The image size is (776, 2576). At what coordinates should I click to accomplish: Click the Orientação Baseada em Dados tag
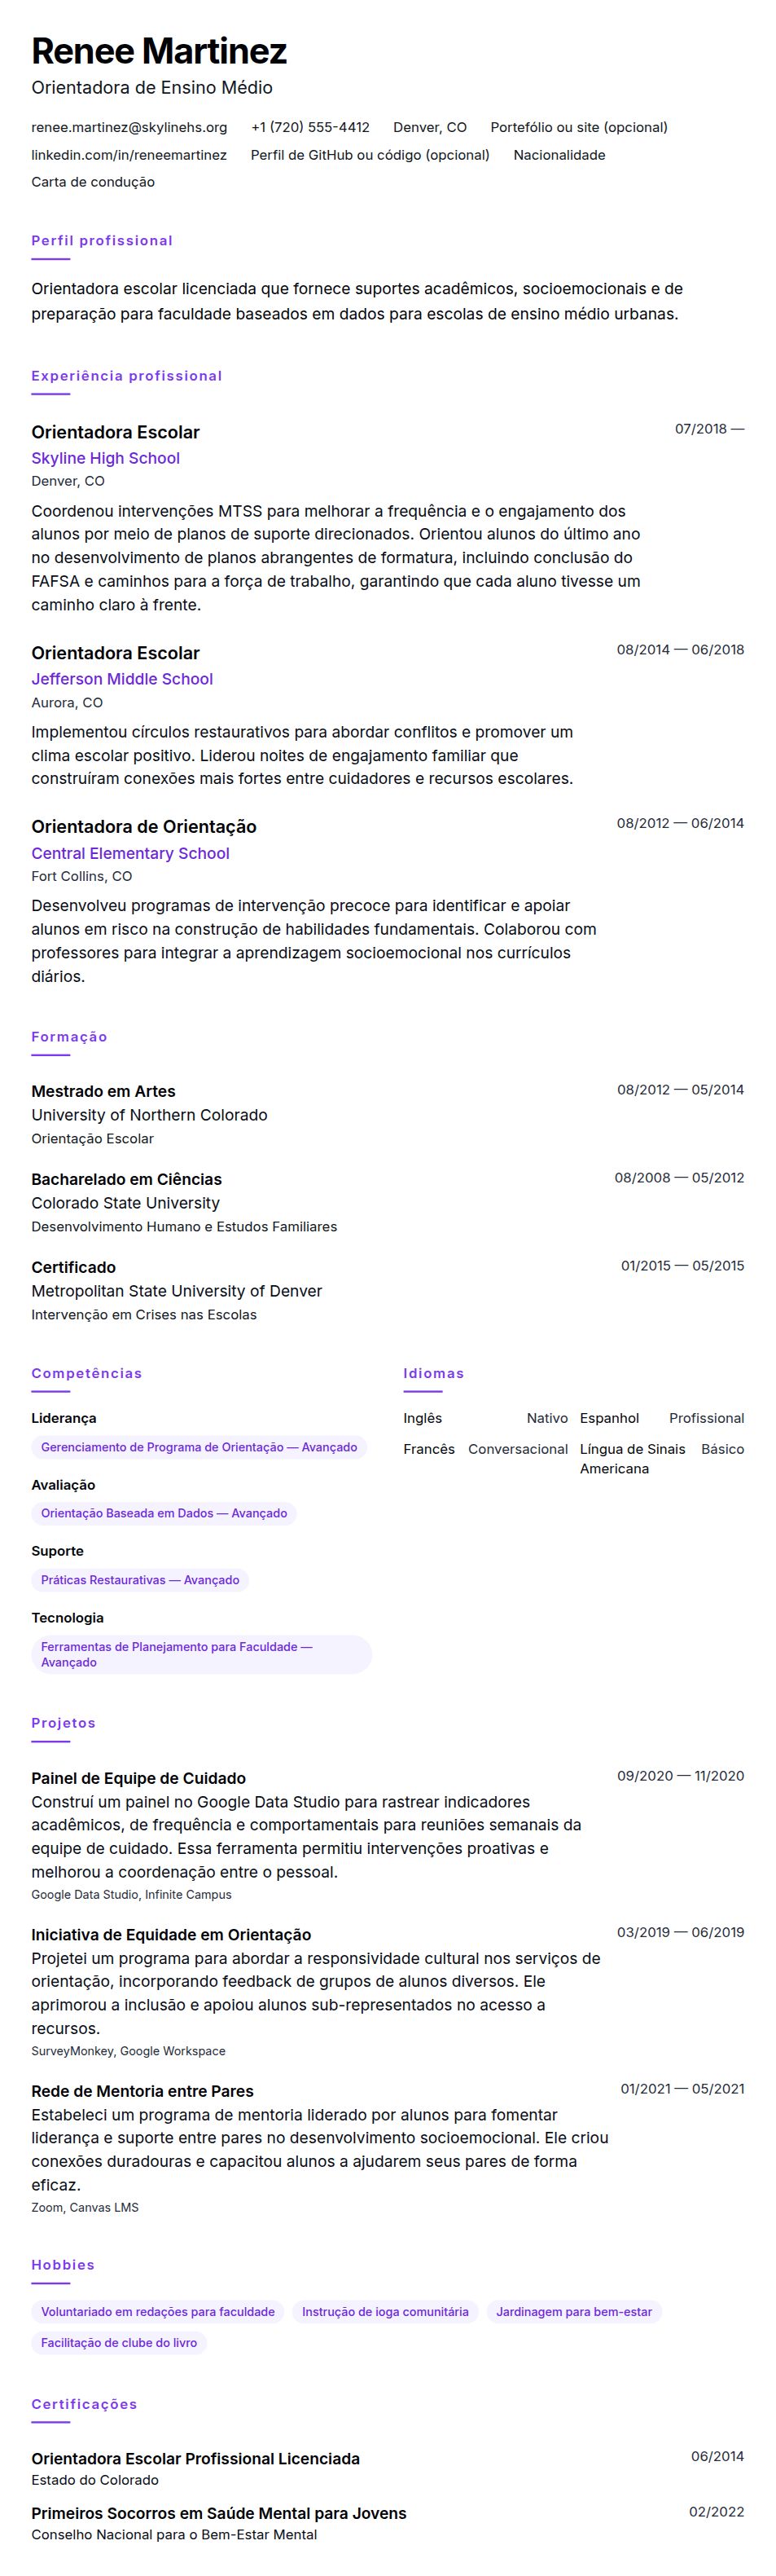[164, 1513]
